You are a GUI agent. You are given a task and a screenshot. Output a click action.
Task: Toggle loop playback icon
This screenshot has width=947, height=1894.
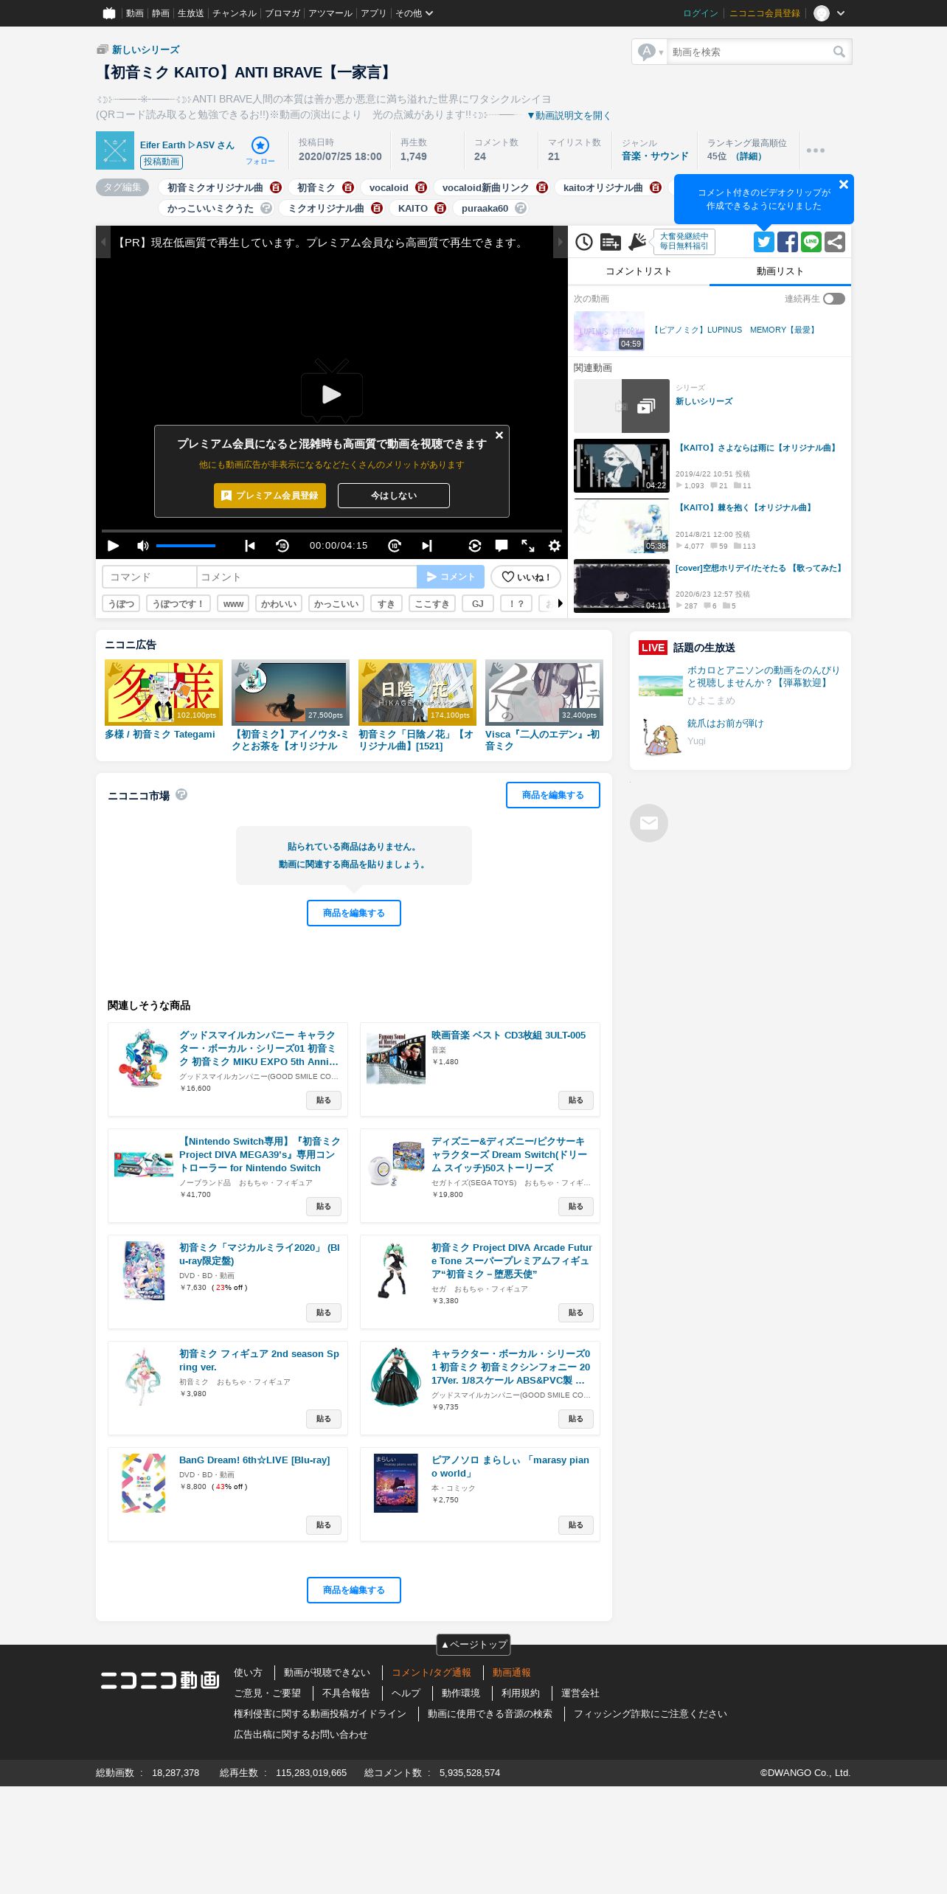coord(475,546)
